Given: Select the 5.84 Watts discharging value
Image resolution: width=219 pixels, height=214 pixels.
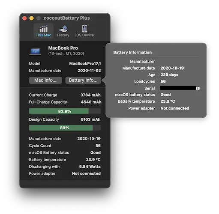Looking at the screenshot, I should (90, 166).
